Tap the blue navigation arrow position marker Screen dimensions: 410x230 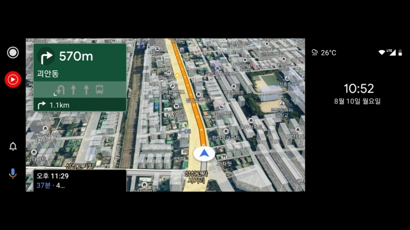click(204, 154)
